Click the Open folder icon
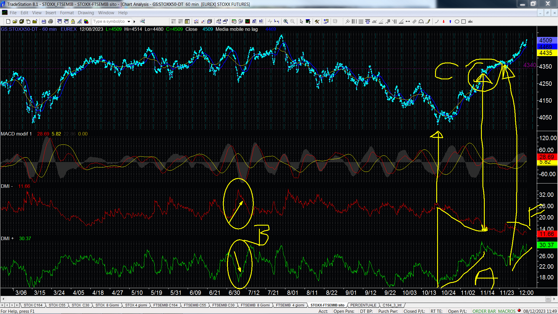The width and height of the screenshot is (558, 314). [15, 22]
